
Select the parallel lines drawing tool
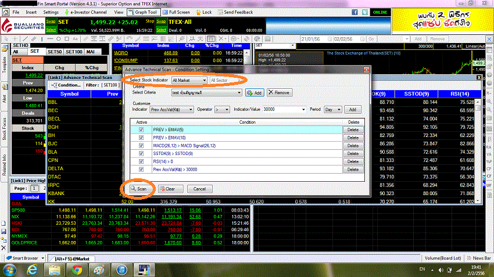pos(34,39)
